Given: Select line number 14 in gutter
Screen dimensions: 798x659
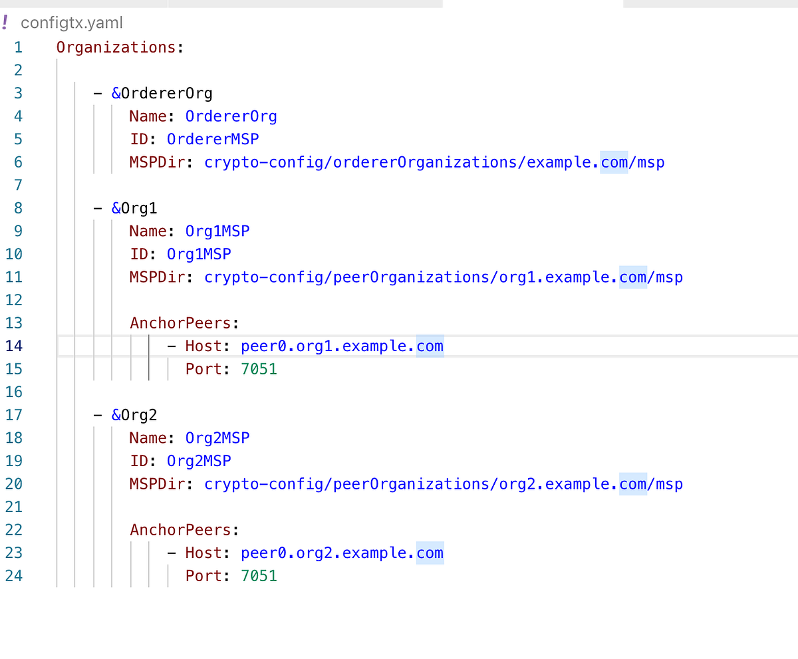Looking at the screenshot, I should [14, 346].
